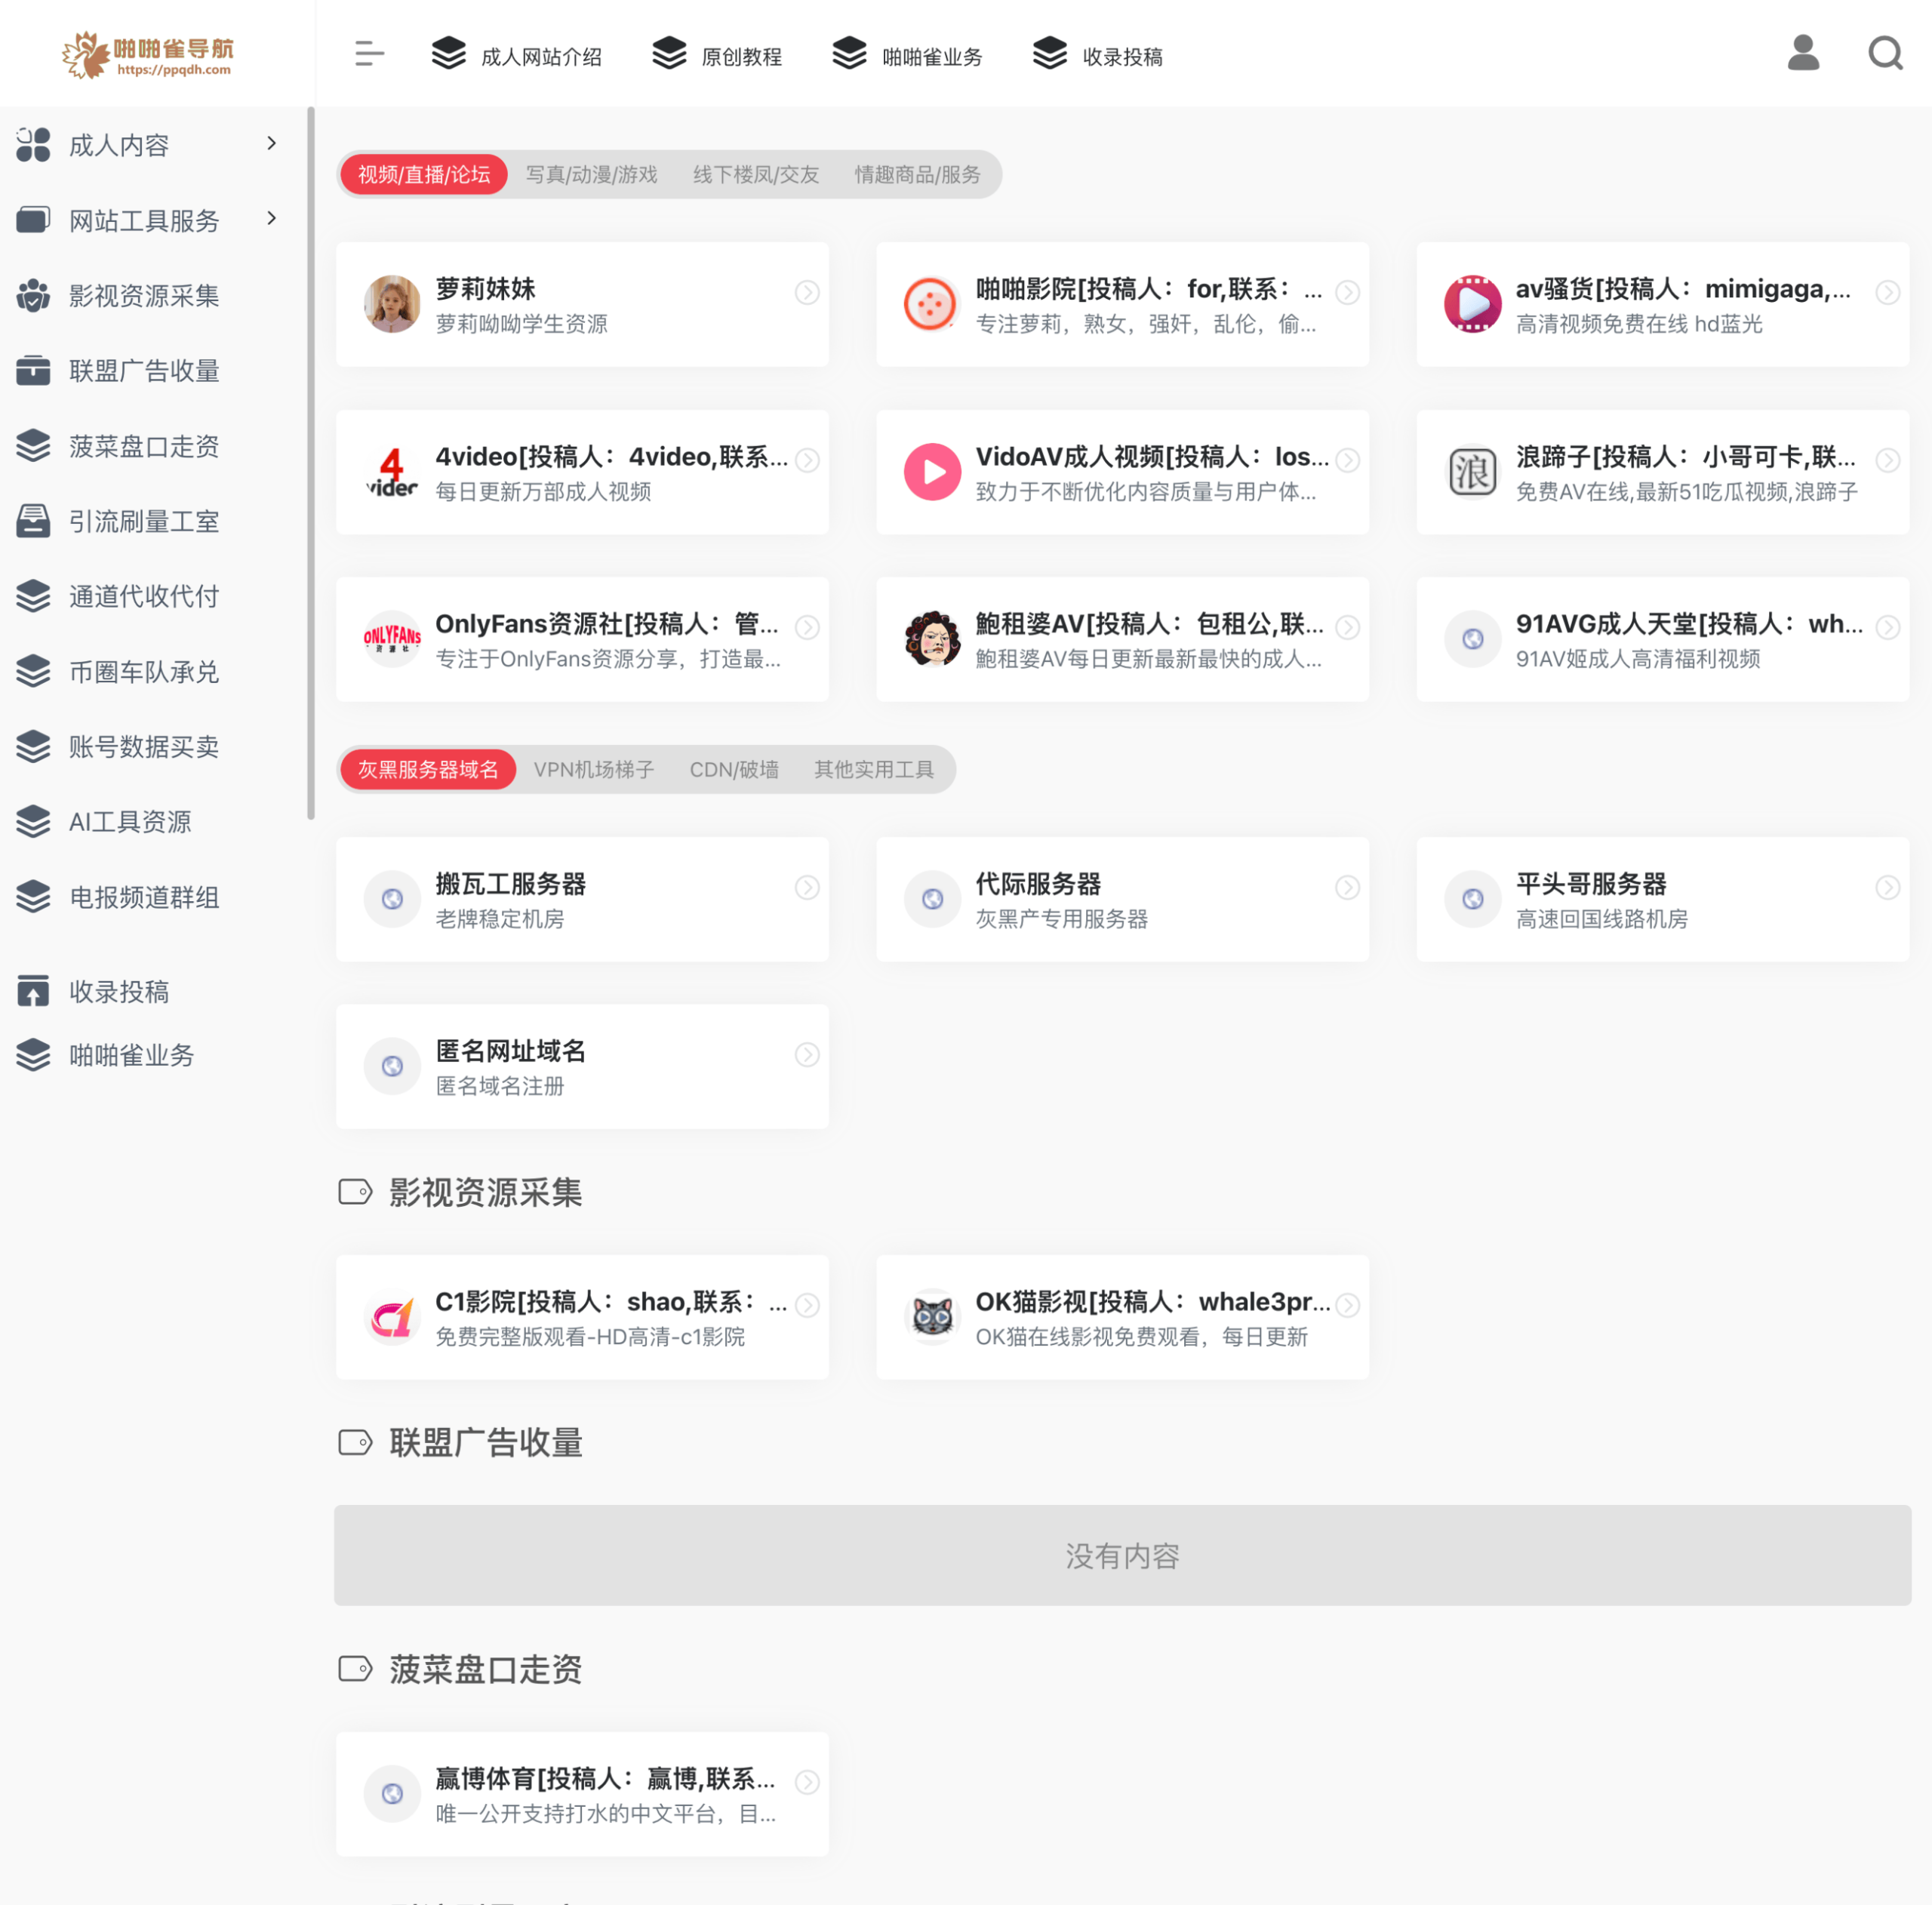Viewport: 1932px width, 1905px height.
Task: Switch to the CDN/破墙 tab
Action: (x=734, y=769)
